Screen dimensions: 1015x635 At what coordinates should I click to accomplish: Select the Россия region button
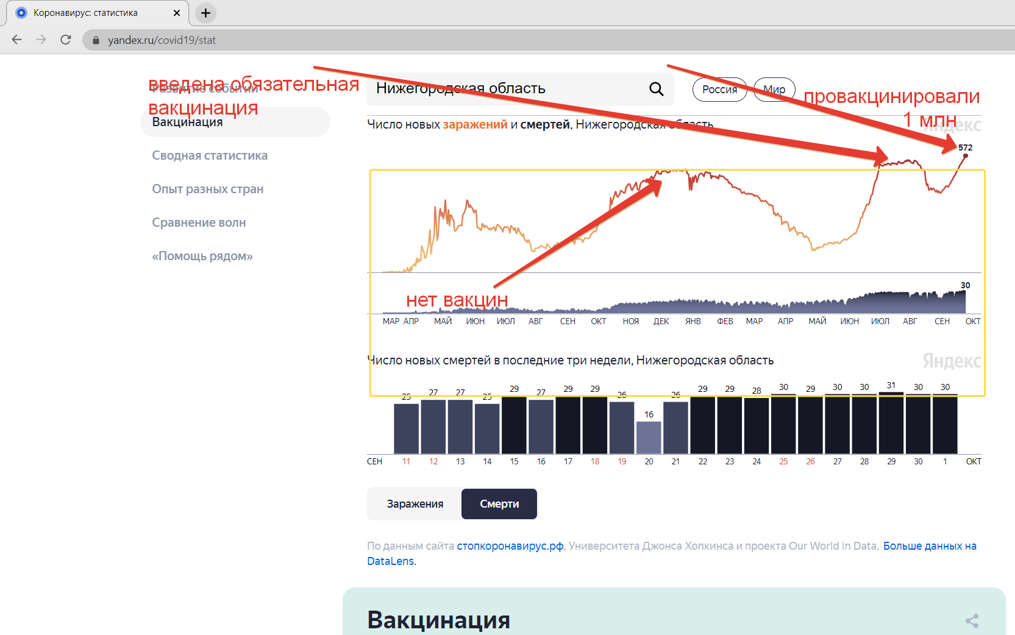tap(720, 90)
